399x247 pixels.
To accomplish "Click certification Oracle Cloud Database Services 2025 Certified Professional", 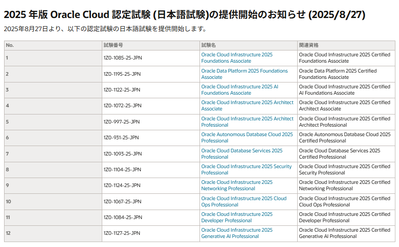I will [x=339, y=154].
